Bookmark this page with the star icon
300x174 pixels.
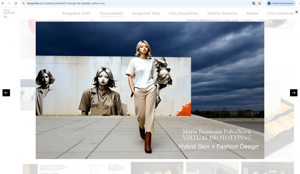click(x=260, y=3)
